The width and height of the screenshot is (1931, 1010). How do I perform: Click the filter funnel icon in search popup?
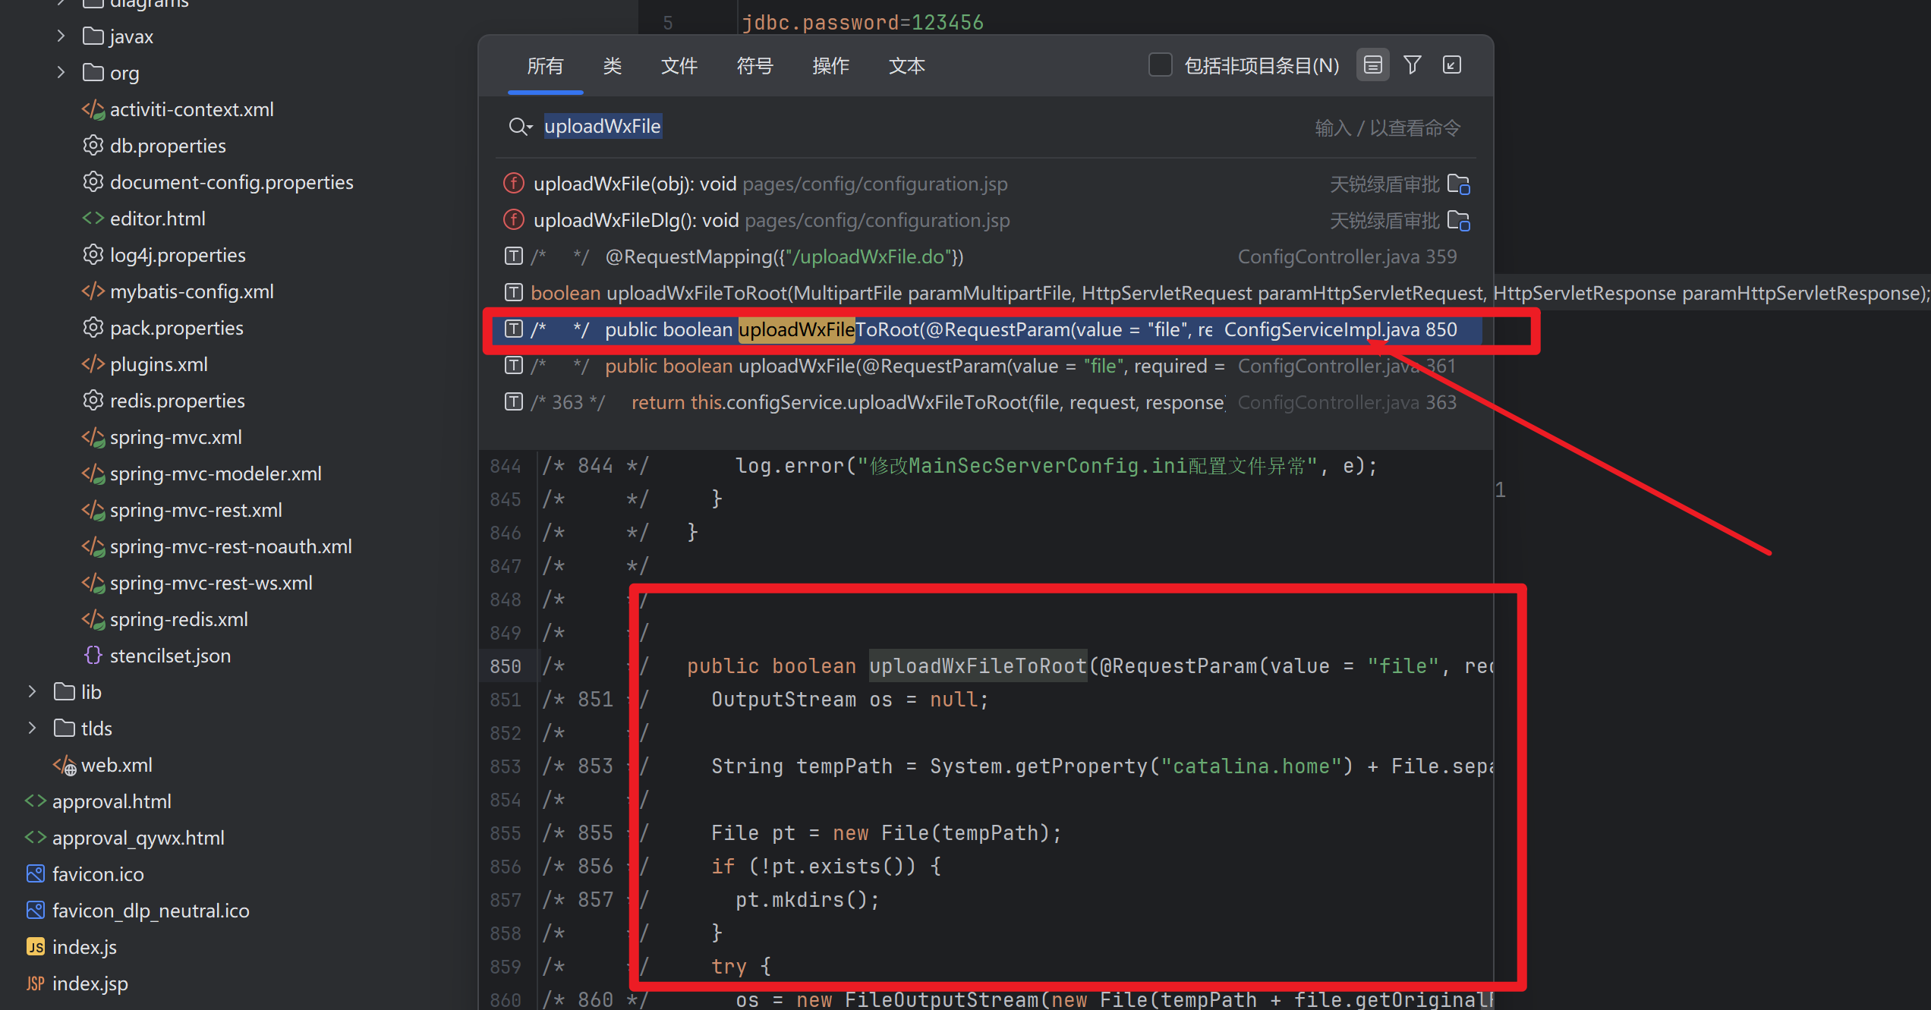1412,65
